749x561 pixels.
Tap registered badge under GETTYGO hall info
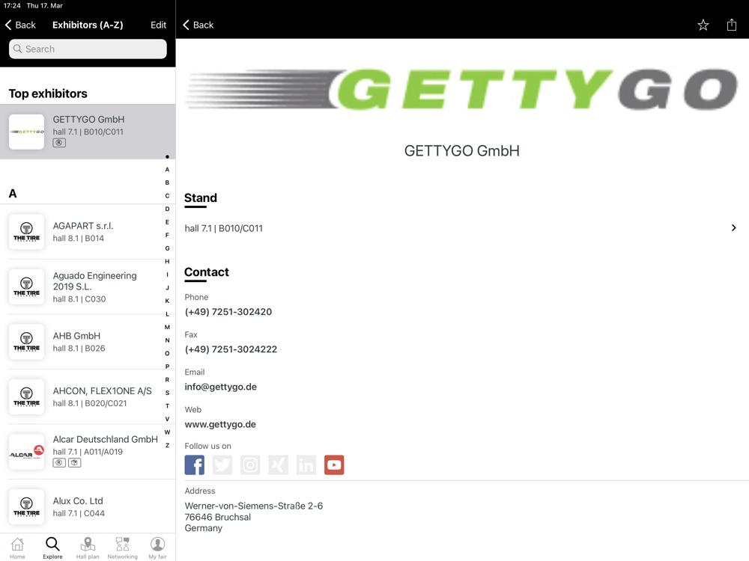coord(59,143)
